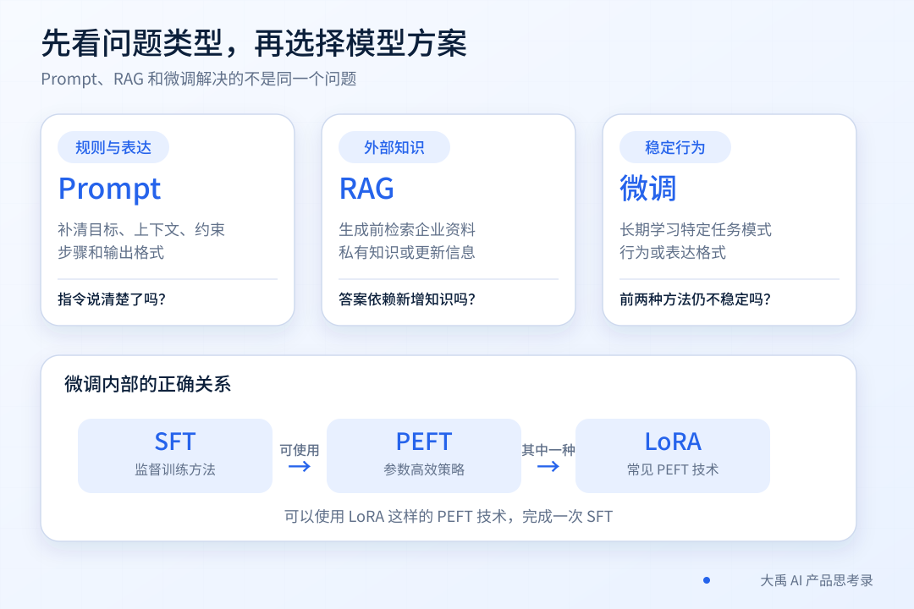
Task: Select the 外部知识 tag pill
Action: coord(394,147)
